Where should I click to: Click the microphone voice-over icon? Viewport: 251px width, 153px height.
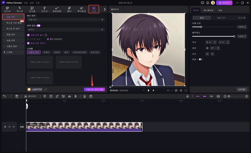[x=187, y=96]
